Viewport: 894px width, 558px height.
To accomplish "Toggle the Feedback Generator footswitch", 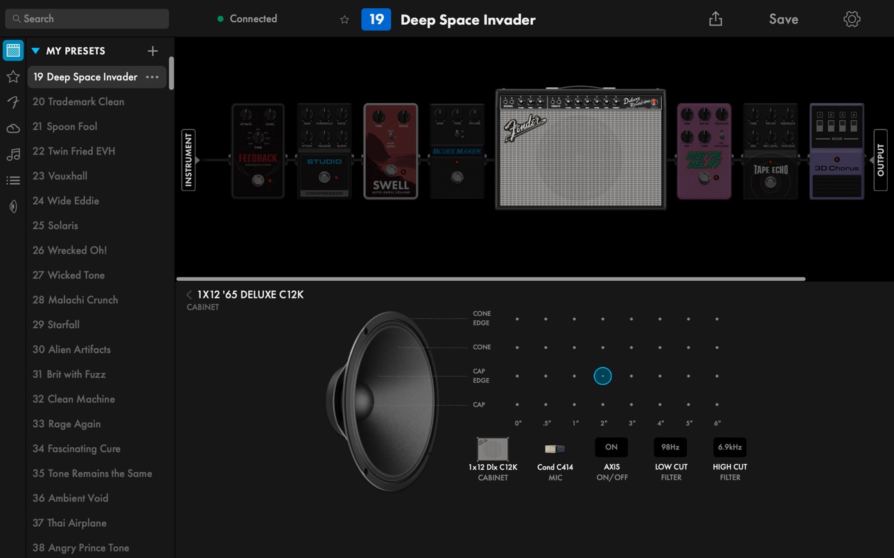I will tap(258, 180).
